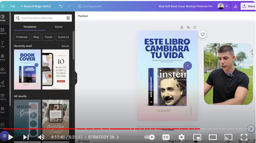Click the user profile avatar

tap(221, 6)
